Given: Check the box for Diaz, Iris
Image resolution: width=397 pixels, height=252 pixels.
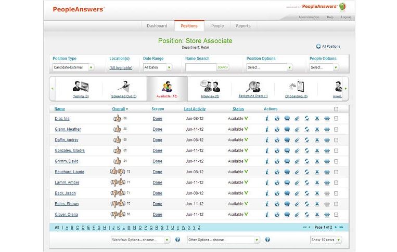Looking at the screenshot, I should click(336, 118).
